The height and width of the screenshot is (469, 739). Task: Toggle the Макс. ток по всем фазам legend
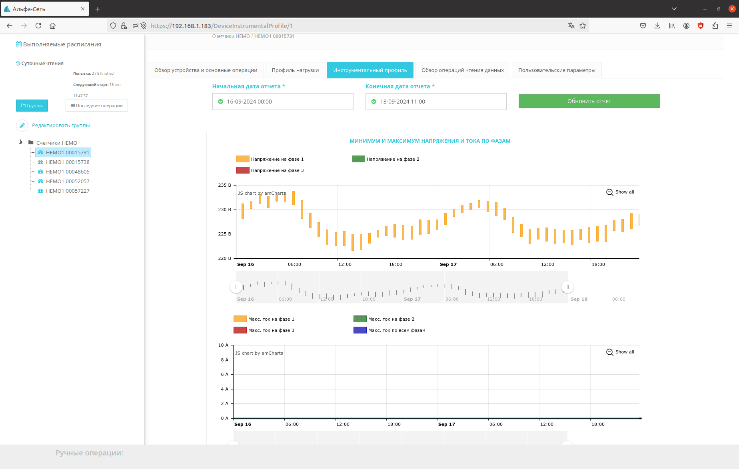click(x=389, y=330)
